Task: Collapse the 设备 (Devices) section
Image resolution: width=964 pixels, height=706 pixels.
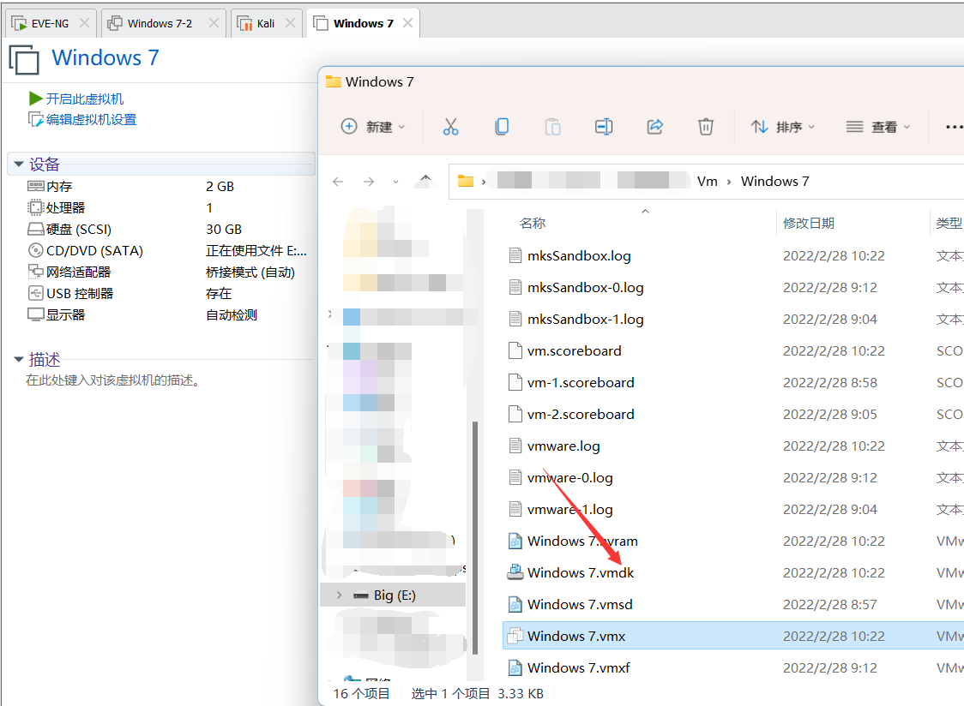Action: (x=19, y=164)
